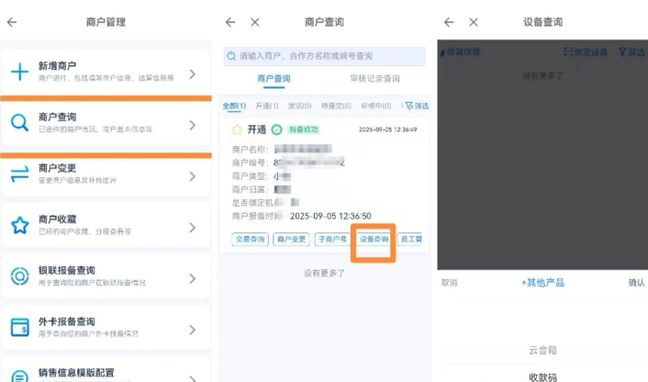
Task: Tap the star icon for 商户收藏
Action: tap(19, 225)
